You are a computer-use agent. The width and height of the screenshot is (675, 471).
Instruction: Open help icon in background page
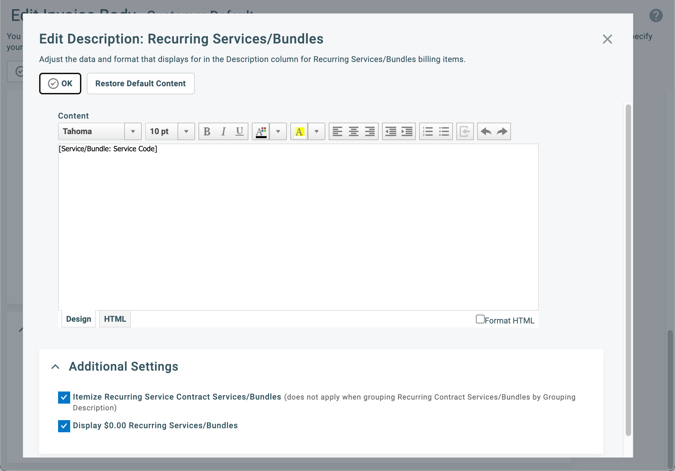(656, 15)
